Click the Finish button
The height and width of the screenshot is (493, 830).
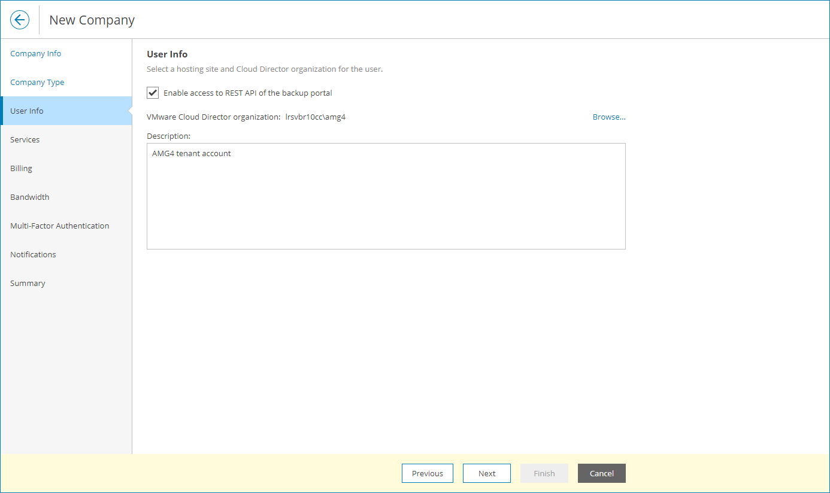[544, 473]
